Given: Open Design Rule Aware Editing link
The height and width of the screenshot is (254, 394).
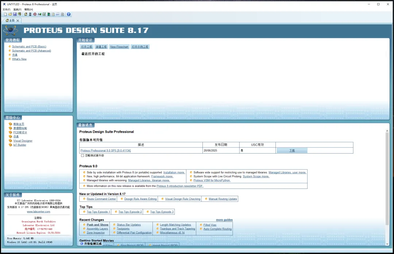Looking at the screenshot, I should [x=140, y=199].
